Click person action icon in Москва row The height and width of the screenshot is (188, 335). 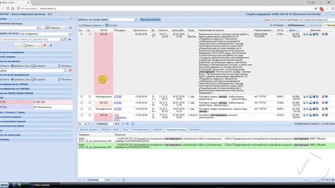pos(310,34)
